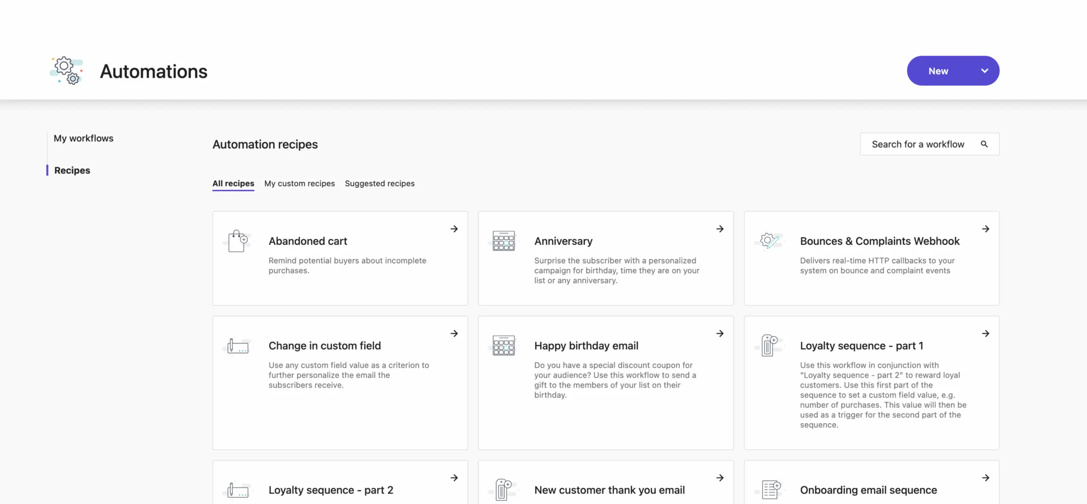Image resolution: width=1087 pixels, height=504 pixels.
Task: Click the Abandoned cart shopping bag icon
Action: [237, 241]
